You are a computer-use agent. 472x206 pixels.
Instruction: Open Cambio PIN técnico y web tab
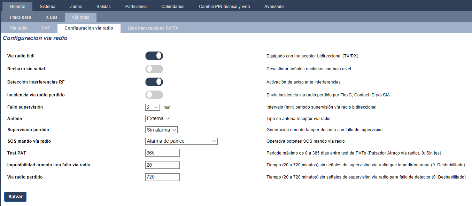point(224,7)
